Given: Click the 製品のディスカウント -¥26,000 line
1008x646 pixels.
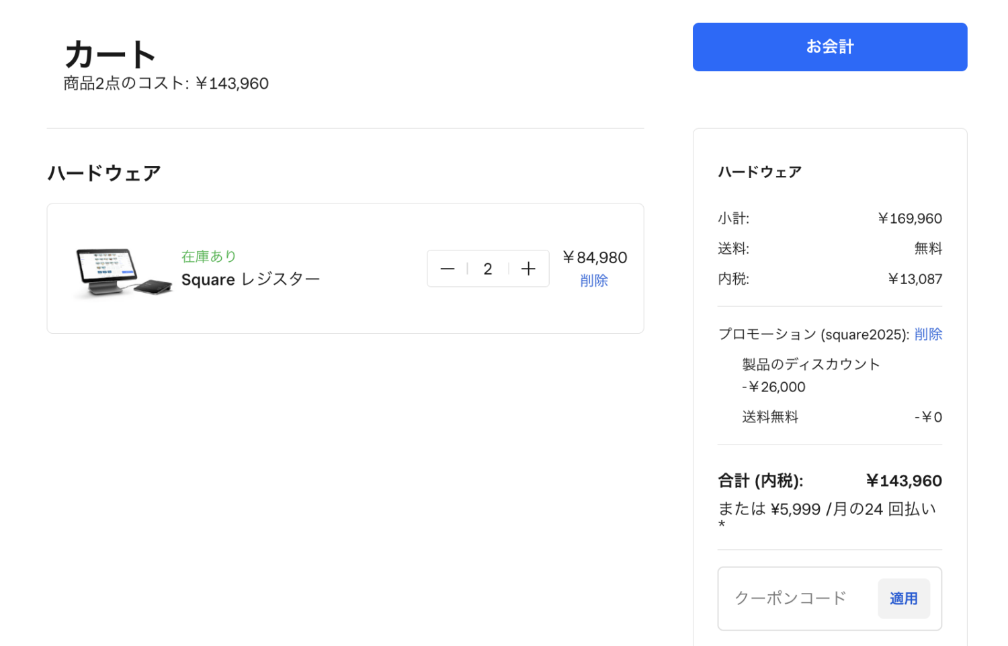Looking at the screenshot, I should pyautogui.click(x=810, y=375).
